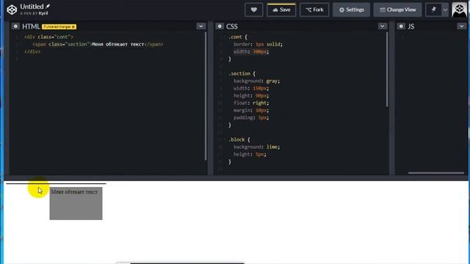
Task: Click the div class="cont" line in HTML
Action: click(x=48, y=37)
